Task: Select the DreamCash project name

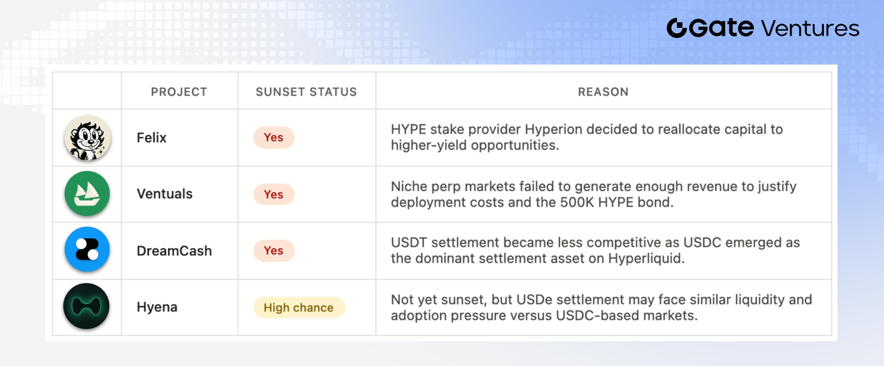Action: (174, 251)
